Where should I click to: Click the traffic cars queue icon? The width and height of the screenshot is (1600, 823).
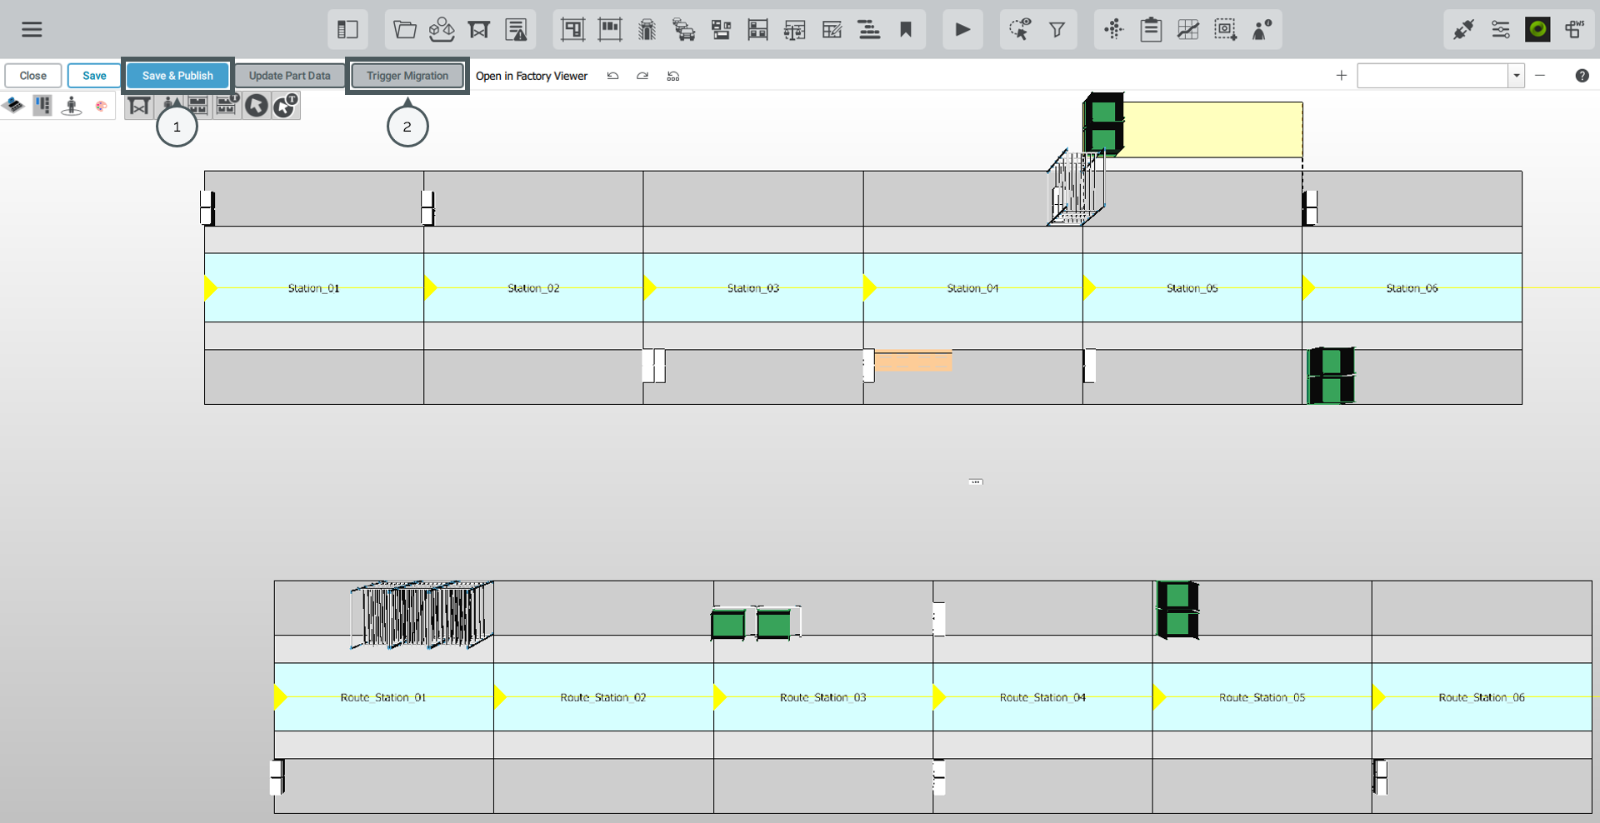tap(683, 30)
